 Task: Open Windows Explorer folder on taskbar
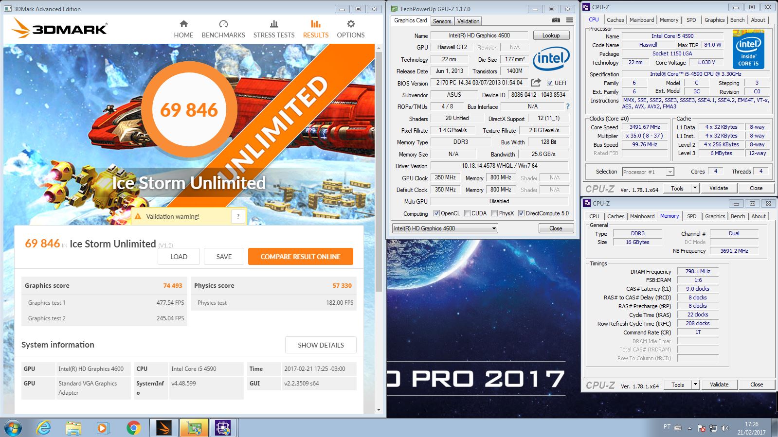tap(73, 428)
